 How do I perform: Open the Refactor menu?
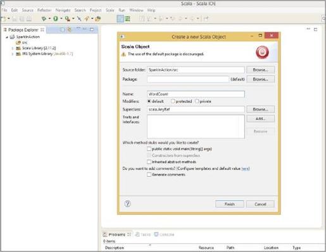[44, 10]
